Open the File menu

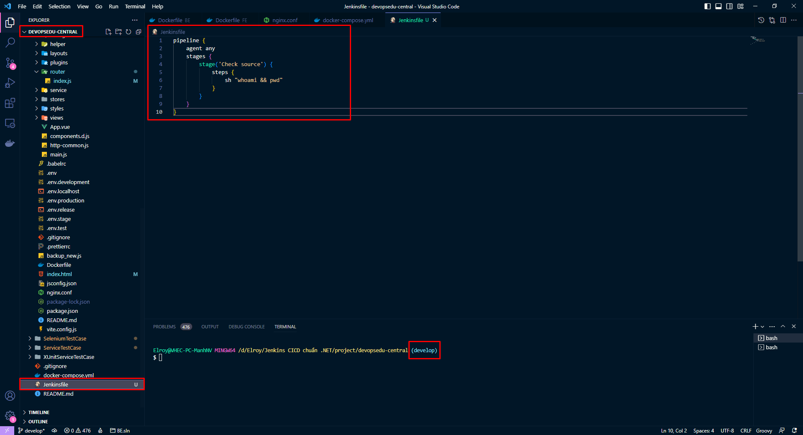click(x=22, y=6)
